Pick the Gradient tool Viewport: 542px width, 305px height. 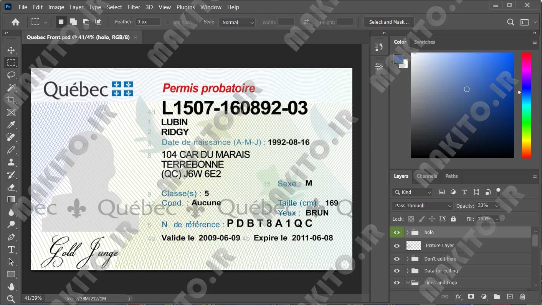(x=11, y=199)
